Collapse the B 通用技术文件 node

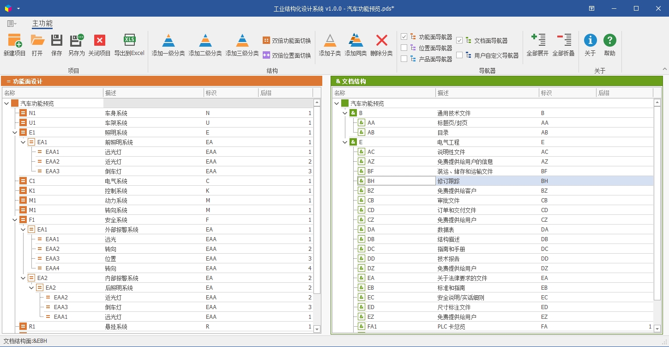(x=345, y=113)
